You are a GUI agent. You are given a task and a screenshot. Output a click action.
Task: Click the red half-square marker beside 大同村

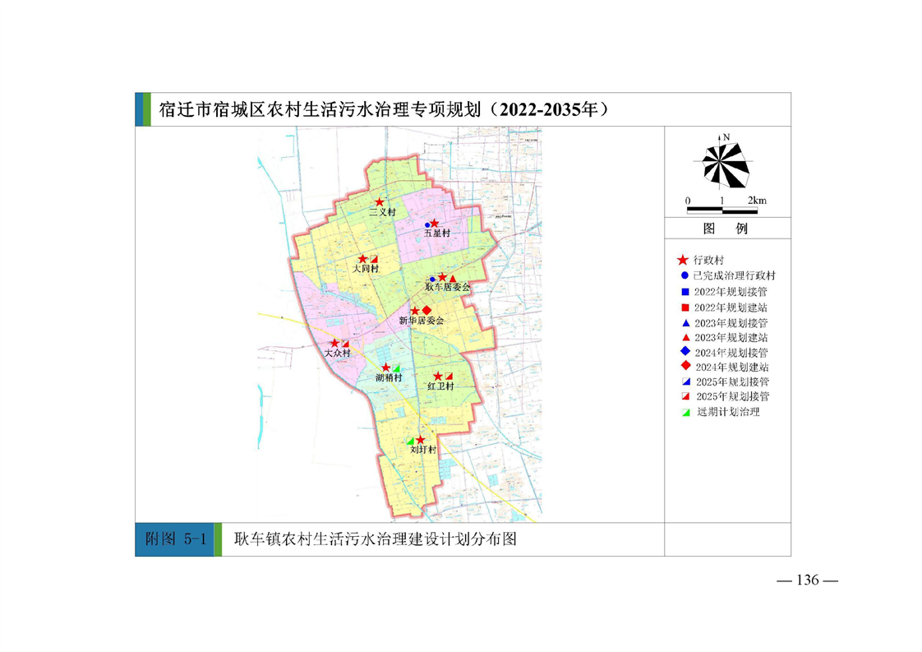pos(374,259)
